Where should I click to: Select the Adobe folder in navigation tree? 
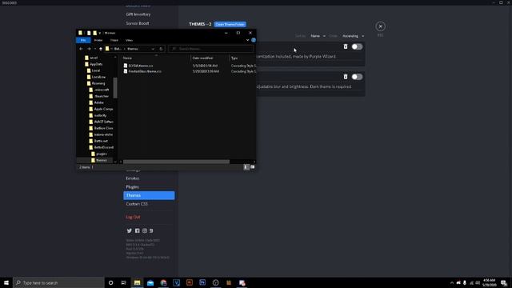[97, 102]
